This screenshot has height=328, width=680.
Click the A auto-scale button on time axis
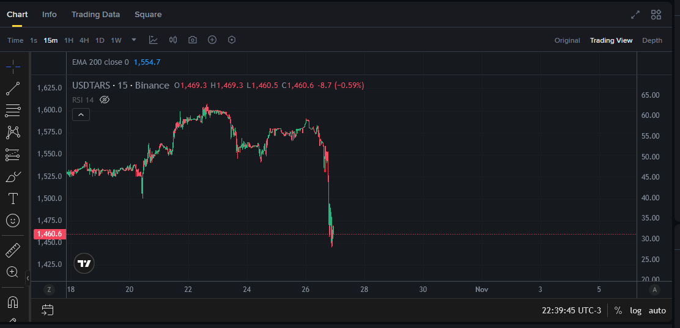[654, 290]
